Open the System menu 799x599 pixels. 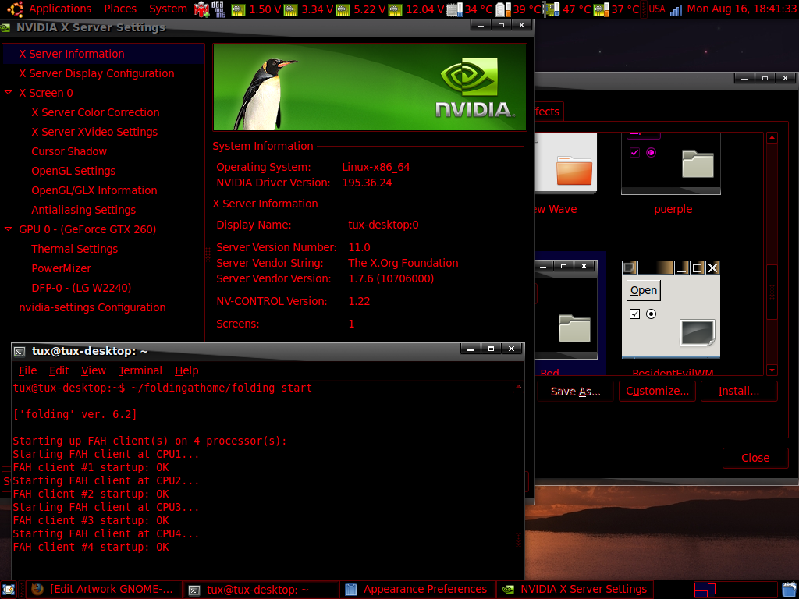(169, 9)
